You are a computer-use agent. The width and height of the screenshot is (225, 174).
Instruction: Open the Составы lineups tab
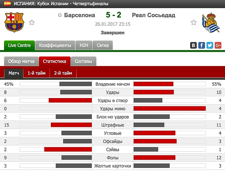pos(84,61)
